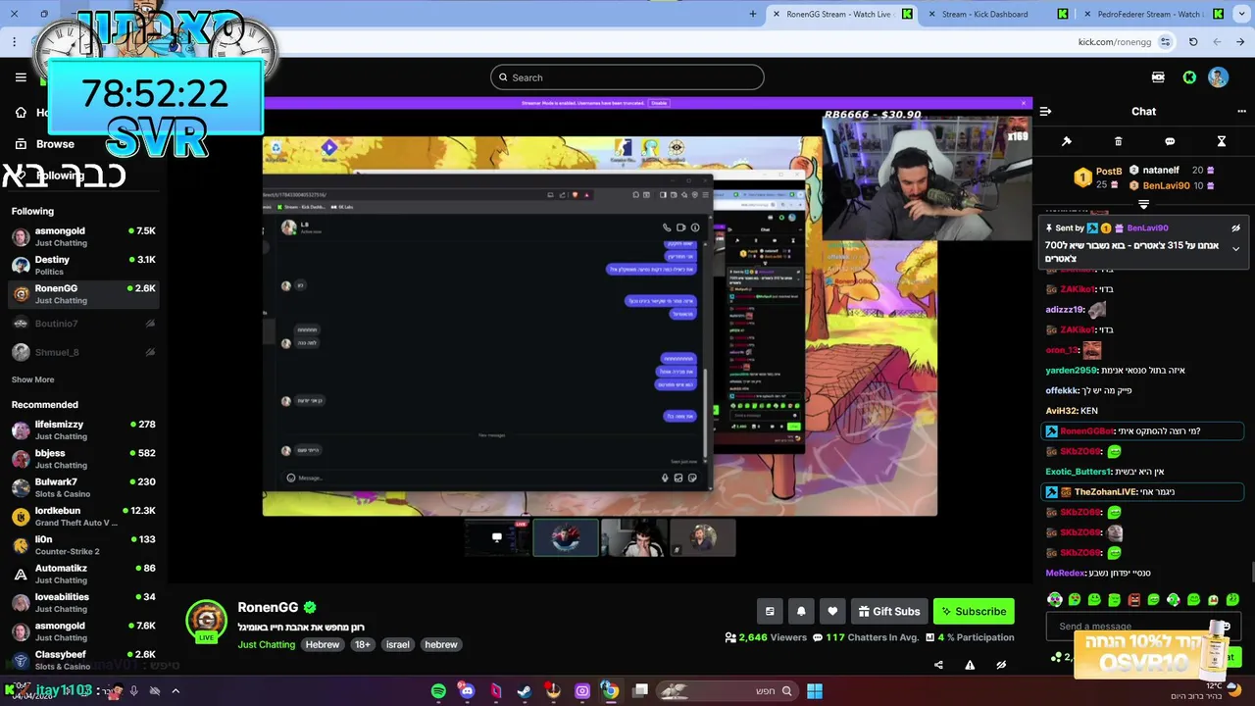Open Steam from the taskbar
Screen dimensions: 1255x706
525,691
